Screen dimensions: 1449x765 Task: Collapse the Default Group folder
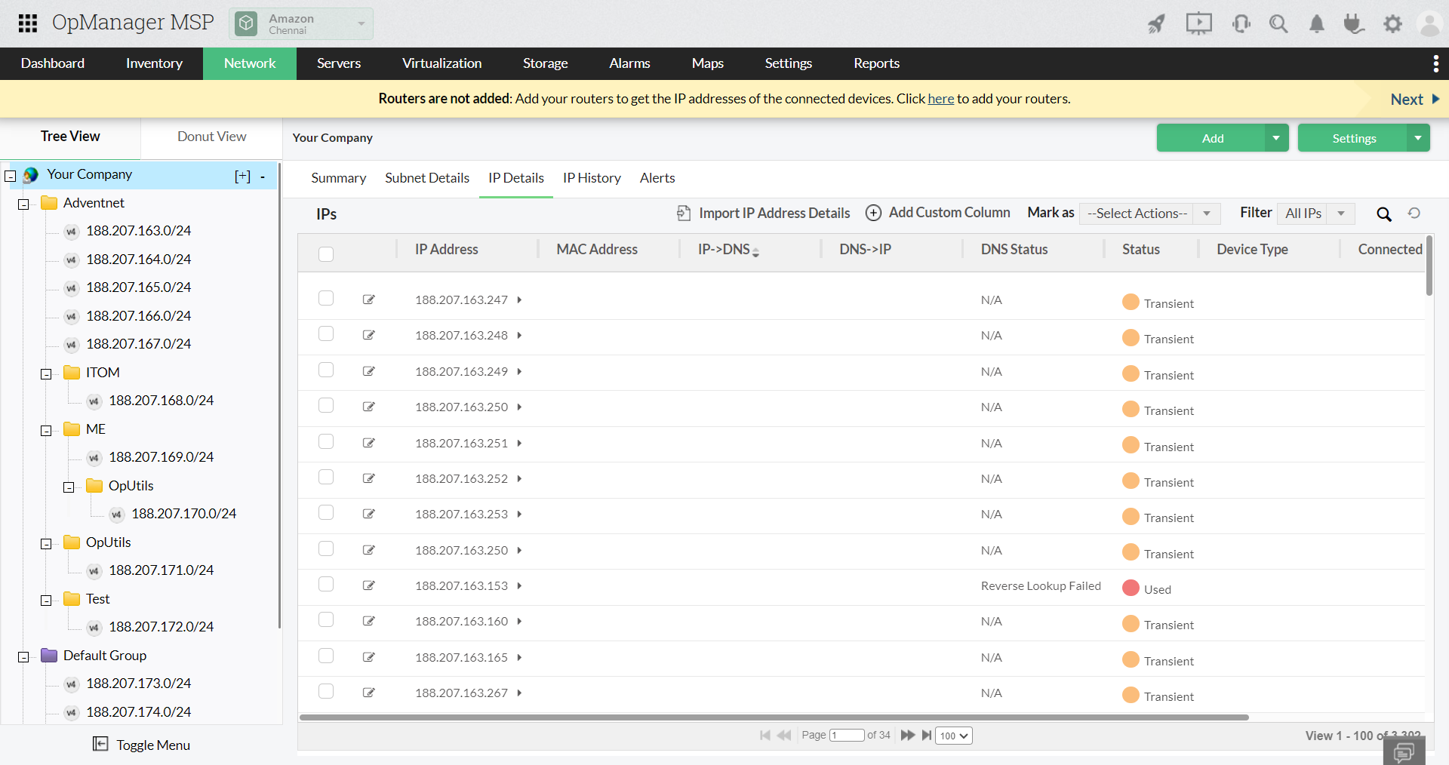(x=23, y=657)
